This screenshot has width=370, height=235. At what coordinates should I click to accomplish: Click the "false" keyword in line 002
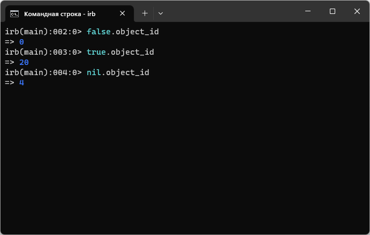(98, 32)
